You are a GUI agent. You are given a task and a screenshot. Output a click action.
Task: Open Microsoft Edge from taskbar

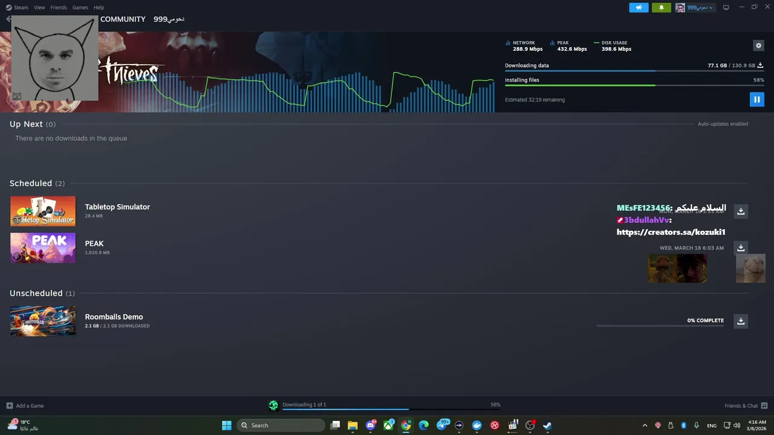coord(424,425)
